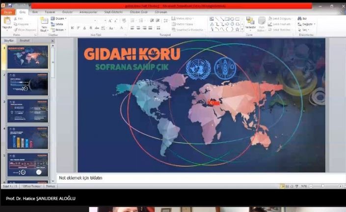Open the Dosya file menu

(9, 11)
